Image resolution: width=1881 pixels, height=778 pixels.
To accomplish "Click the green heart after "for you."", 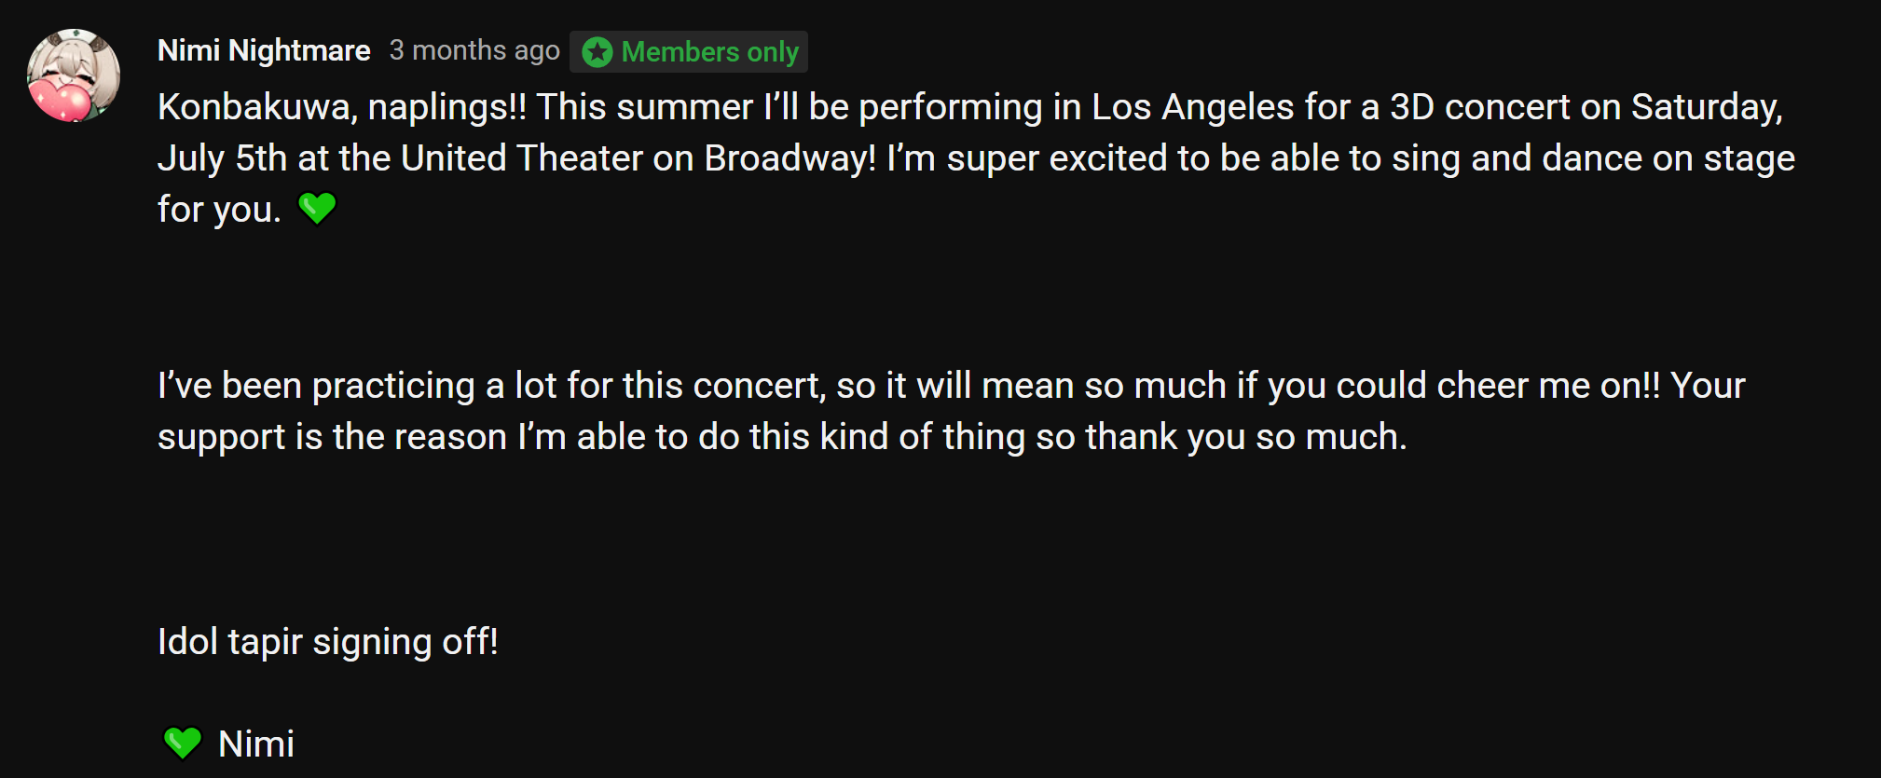I will coord(317,208).
